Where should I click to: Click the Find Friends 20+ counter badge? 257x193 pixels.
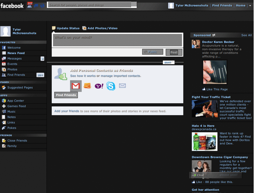[x=40, y=75]
